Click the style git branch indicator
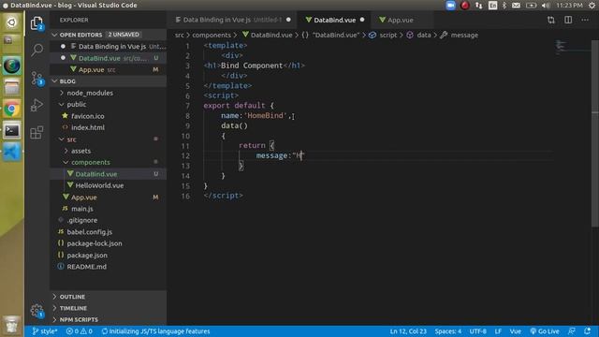Viewport: 599px width, 337px height. pyautogui.click(x=45, y=331)
